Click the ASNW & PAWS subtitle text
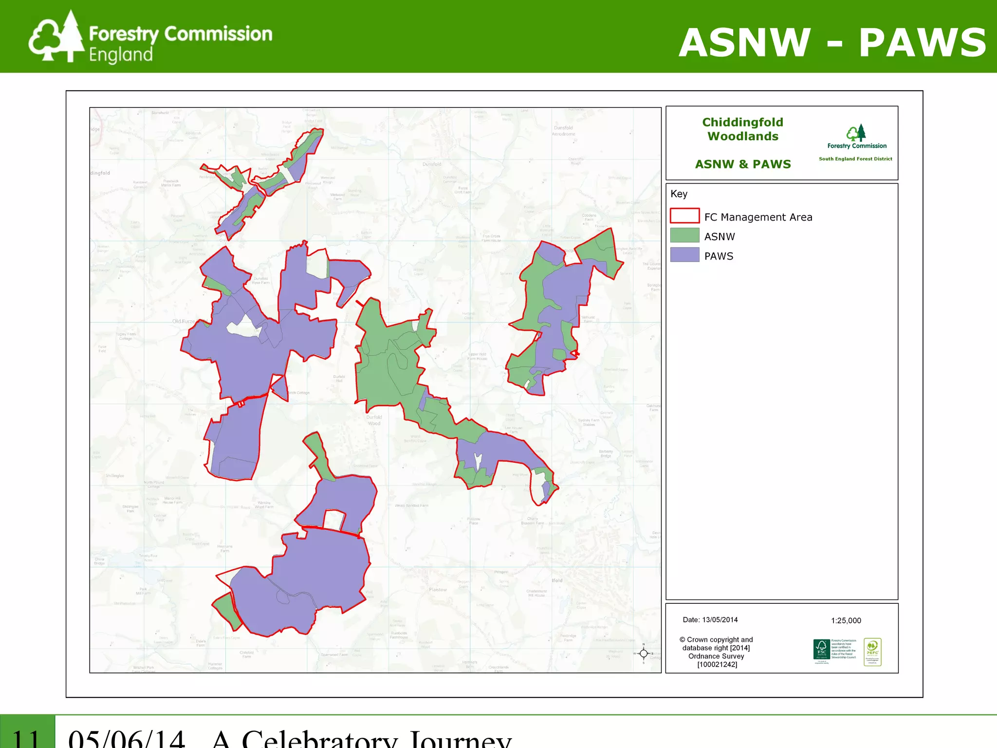This screenshot has height=748, width=997. 742,164
